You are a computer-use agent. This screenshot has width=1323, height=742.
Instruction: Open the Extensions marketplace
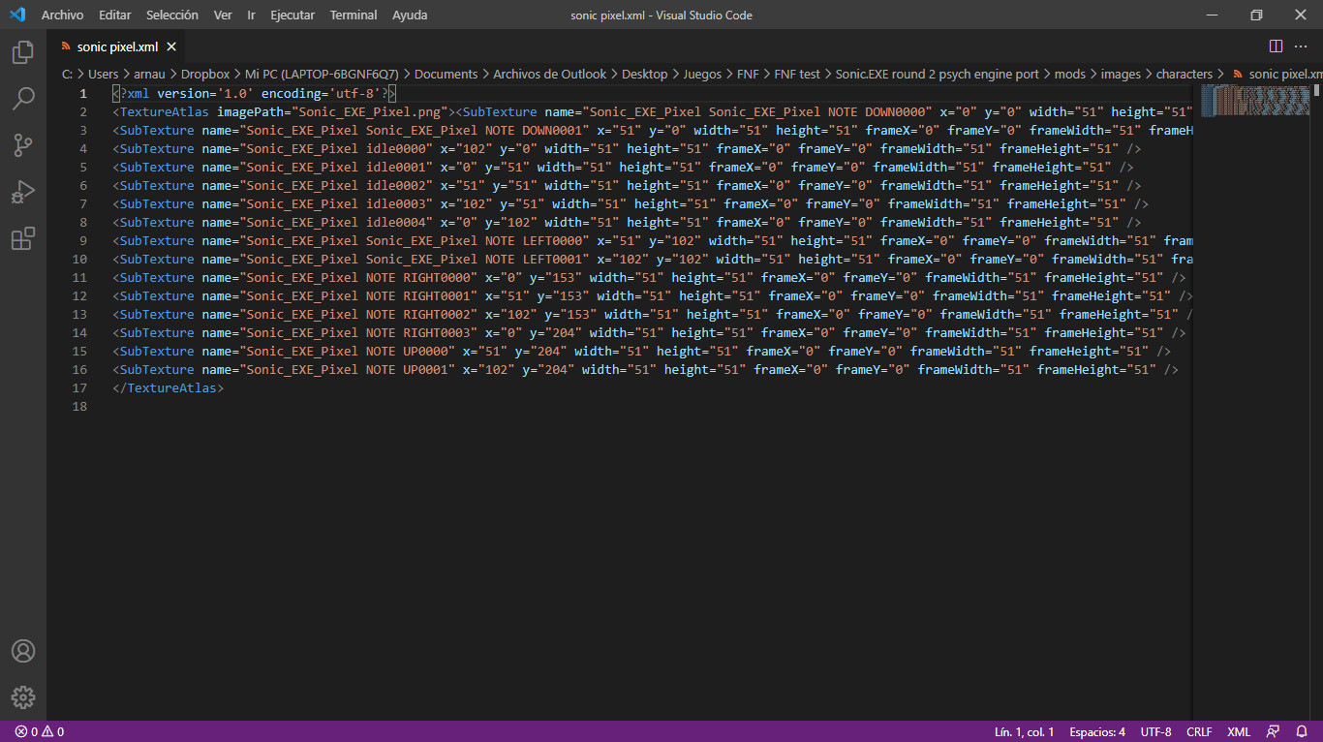(23, 238)
